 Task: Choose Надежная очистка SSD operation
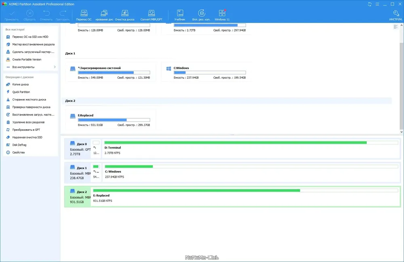[x=27, y=137]
